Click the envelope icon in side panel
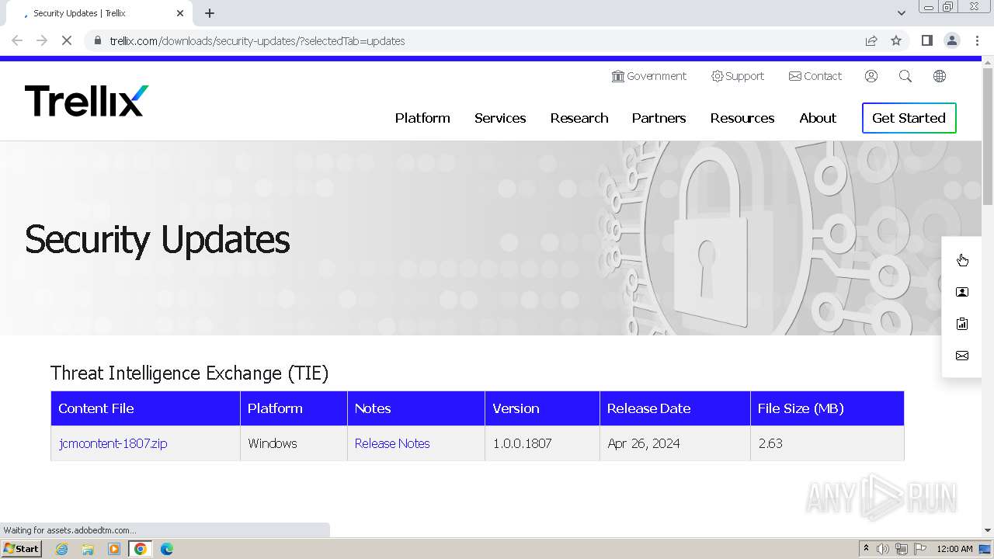The image size is (994, 559). click(962, 356)
